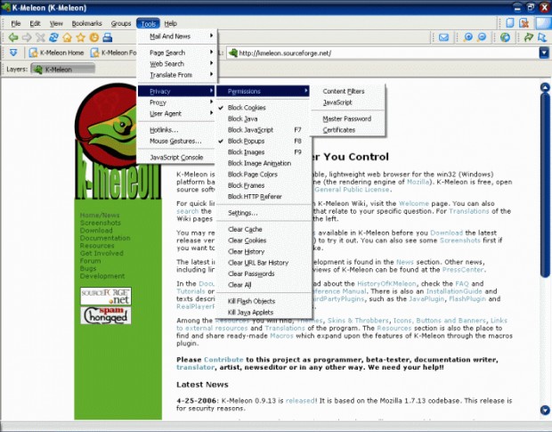This screenshot has height=432, width=552.
Task: Open the URL bar dropdown arrow
Action: 544,53
